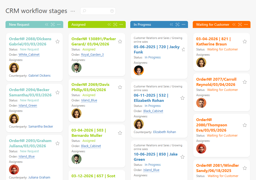Star the Order 2088 Dickens Gabriel card
The width and height of the screenshot is (256, 180).
[57, 42]
